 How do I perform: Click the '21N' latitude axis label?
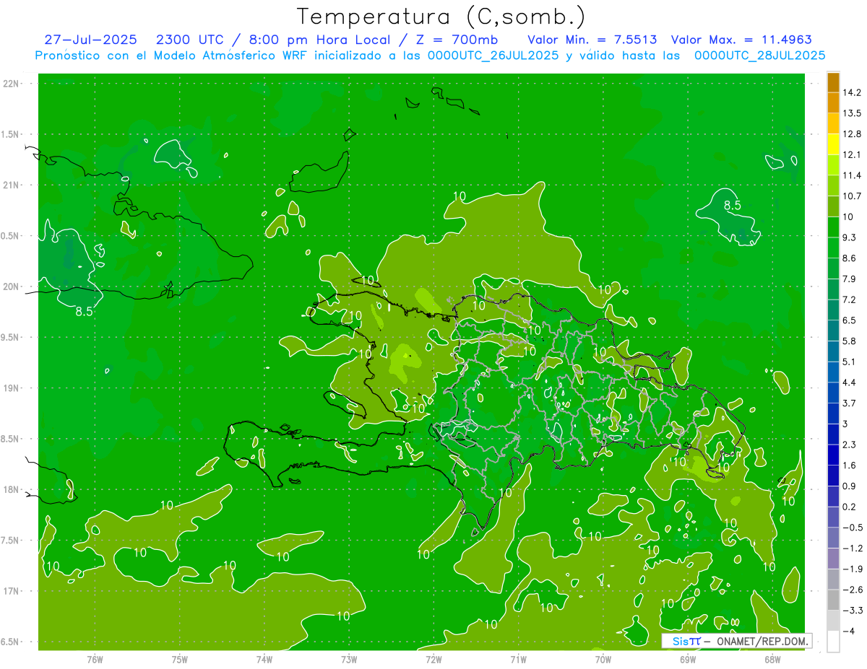point(12,185)
